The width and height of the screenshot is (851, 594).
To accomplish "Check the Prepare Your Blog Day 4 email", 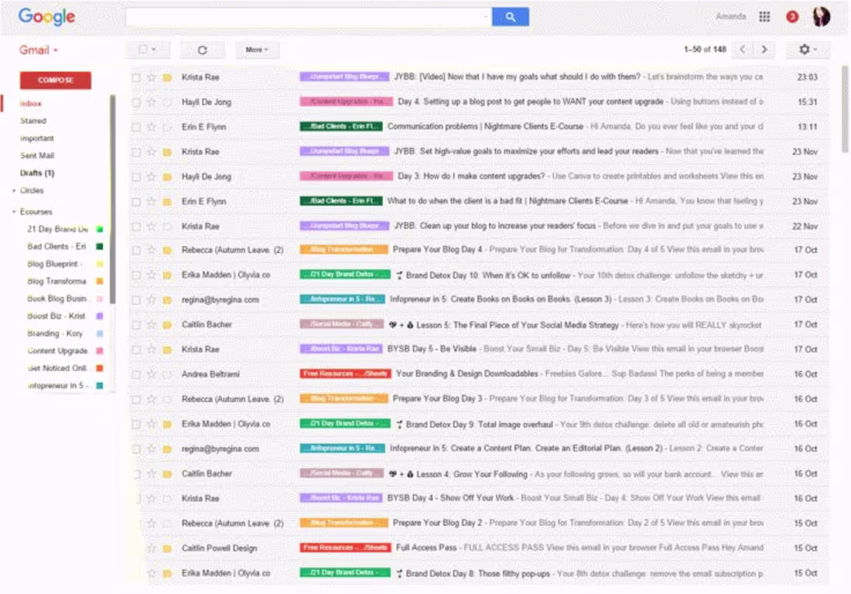I will (x=136, y=251).
